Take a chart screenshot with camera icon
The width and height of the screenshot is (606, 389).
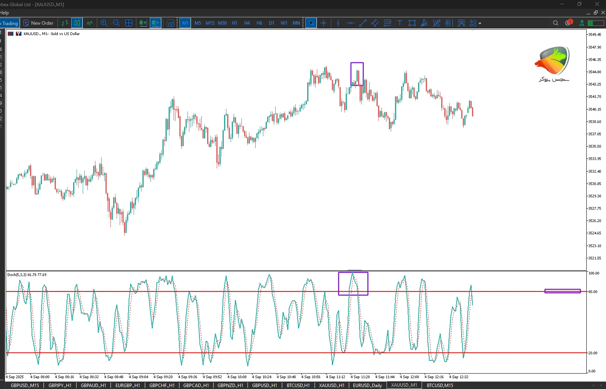click(171, 23)
